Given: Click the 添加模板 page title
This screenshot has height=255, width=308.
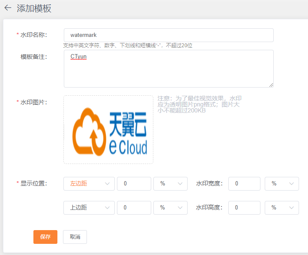Looking at the screenshot, I should (x=34, y=9).
